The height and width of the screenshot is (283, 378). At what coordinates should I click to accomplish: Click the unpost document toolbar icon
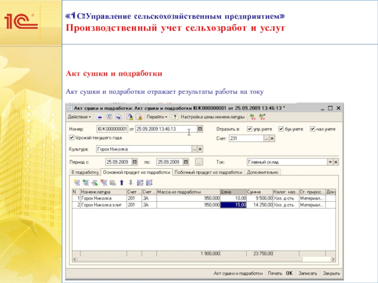[x=139, y=117]
